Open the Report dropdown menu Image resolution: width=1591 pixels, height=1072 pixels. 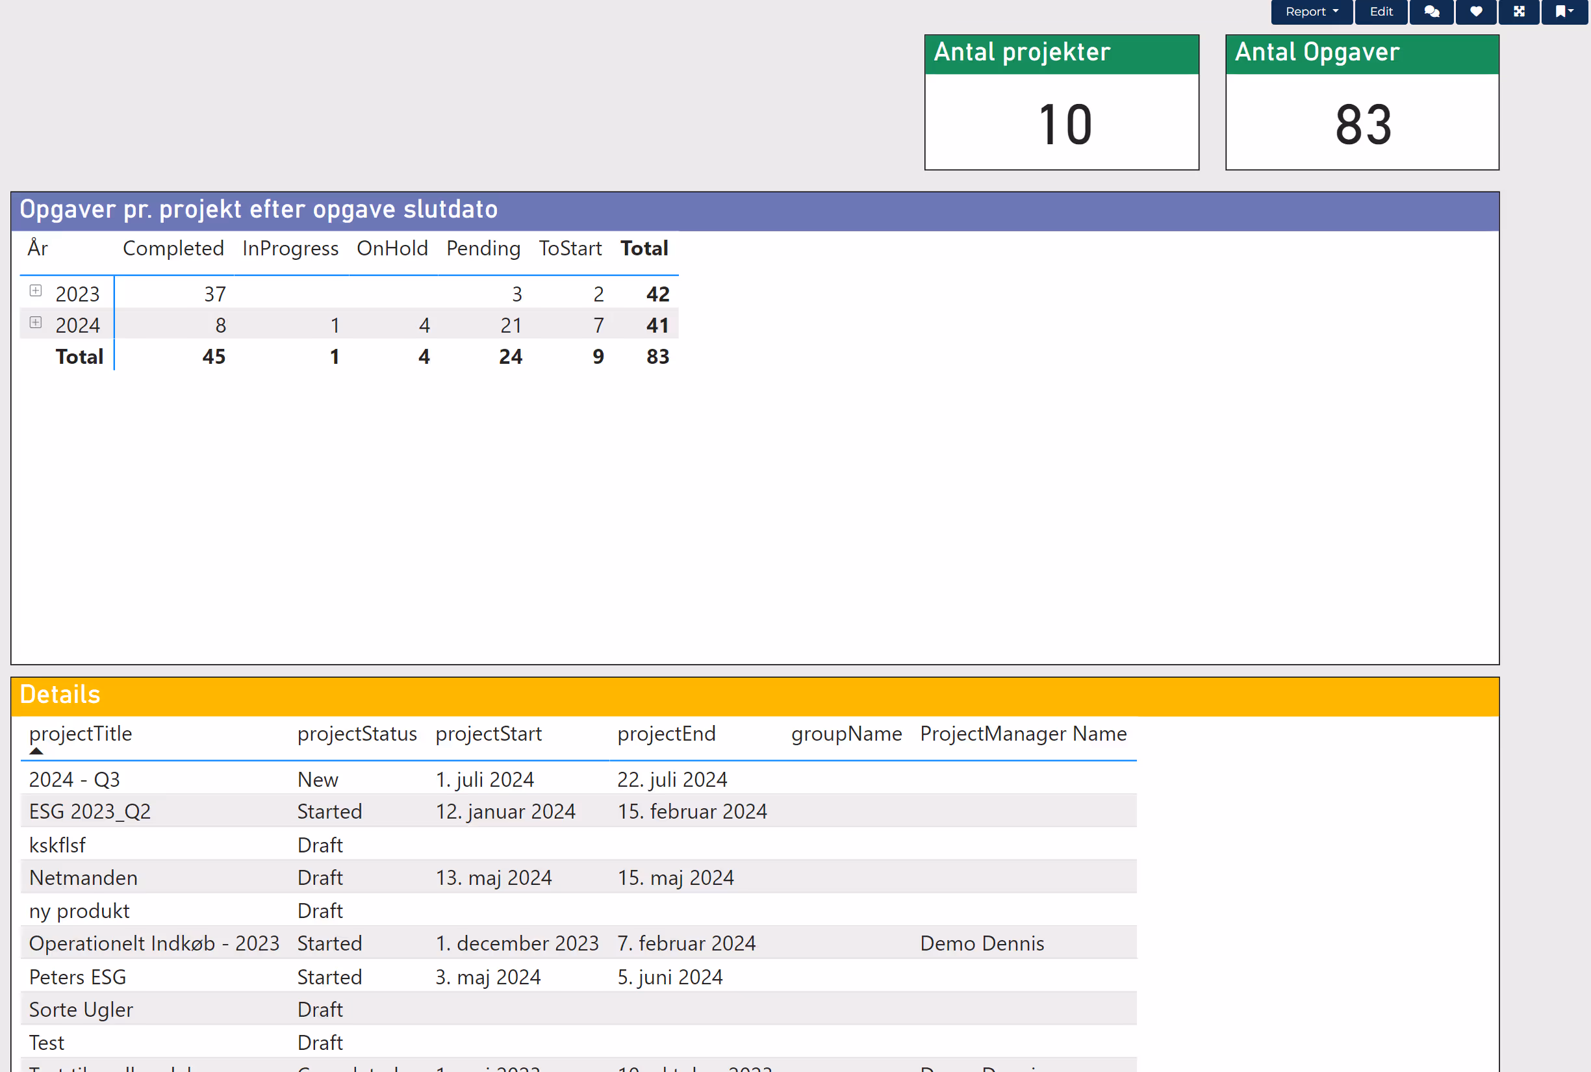tap(1311, 12)
